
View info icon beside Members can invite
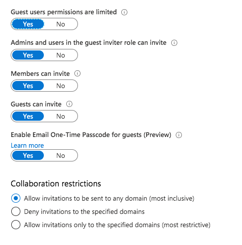coord(77,73)
